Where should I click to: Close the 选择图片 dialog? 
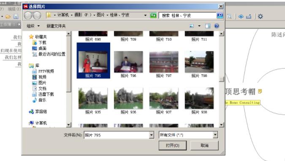coord(221,6)
